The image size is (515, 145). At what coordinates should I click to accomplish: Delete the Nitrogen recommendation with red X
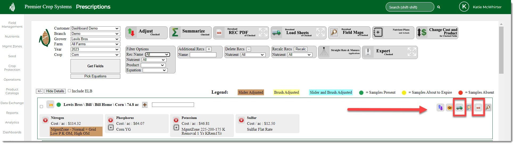(x=45, y=121)
